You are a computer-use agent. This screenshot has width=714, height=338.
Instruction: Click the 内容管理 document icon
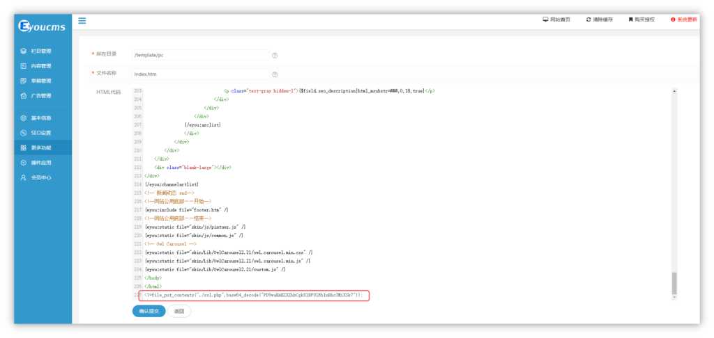(x=23, y=66)
